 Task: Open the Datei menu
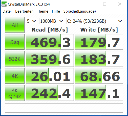coord(7,11)
